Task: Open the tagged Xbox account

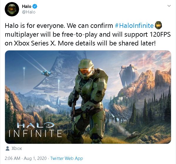Action: 17,148
